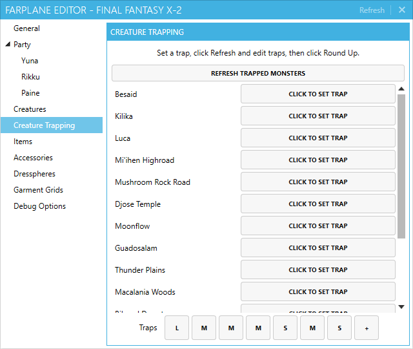Click the Luca location label

(x=123, y=138)
